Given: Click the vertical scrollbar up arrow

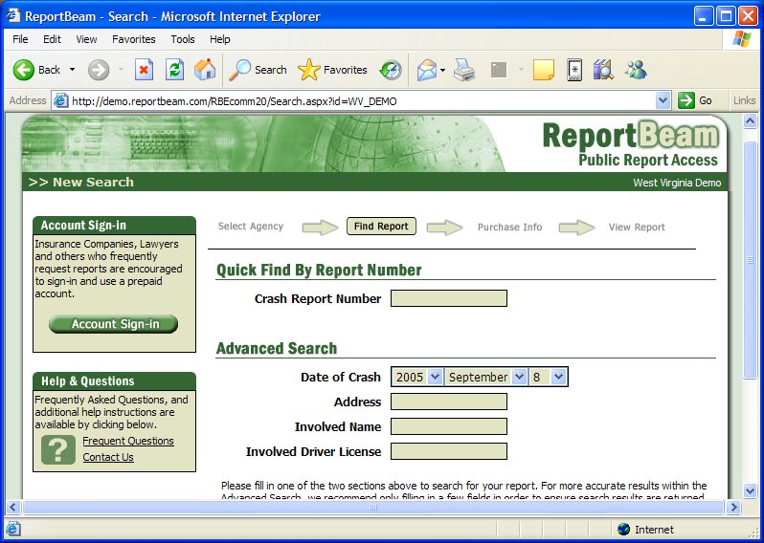Looking at the screenshot, I should click(x=751, y=120).
